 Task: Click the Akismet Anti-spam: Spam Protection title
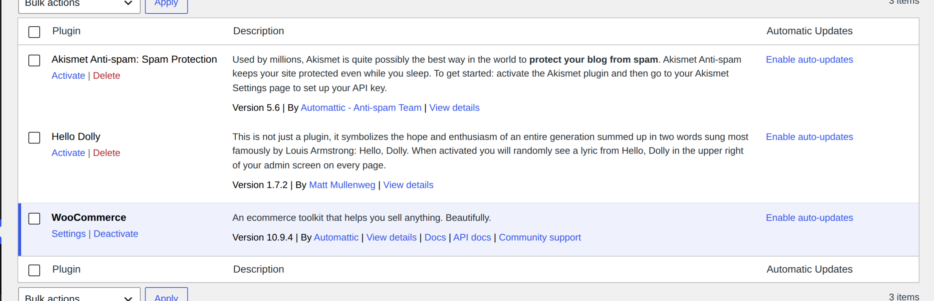(x=134, y=59)
